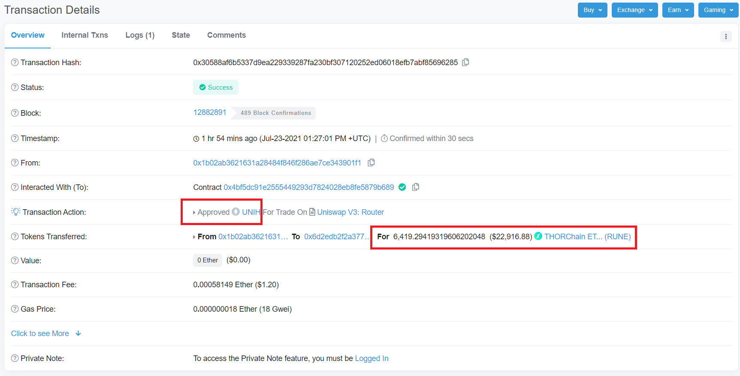The image size is (740, 376).
Task: Expand details with Click to see More
Action: 46,334
